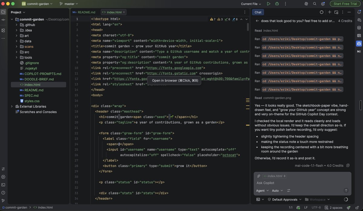Screen dimensions: 363x211
Task: Minimize the Chat panel with the dash icon
Action: coord(349,12)
